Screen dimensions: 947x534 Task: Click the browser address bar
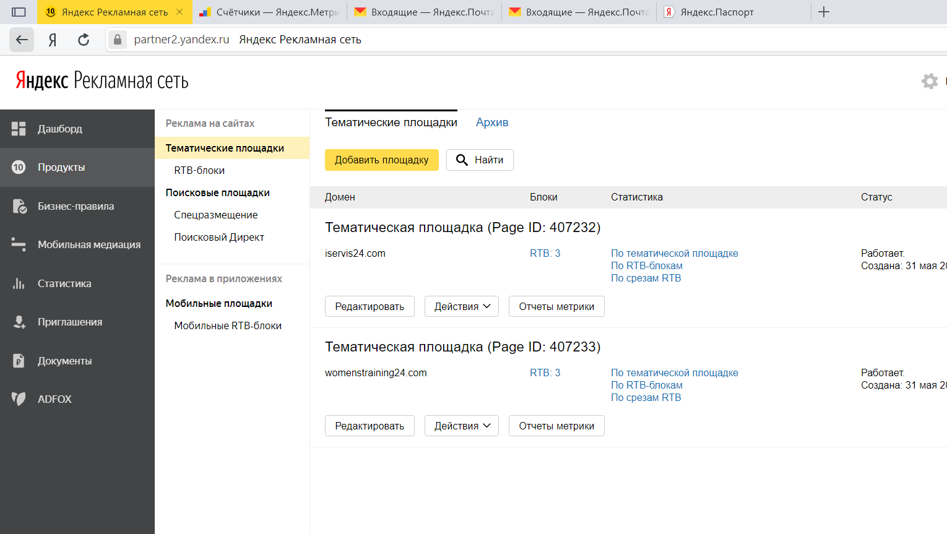pos(526,40)
